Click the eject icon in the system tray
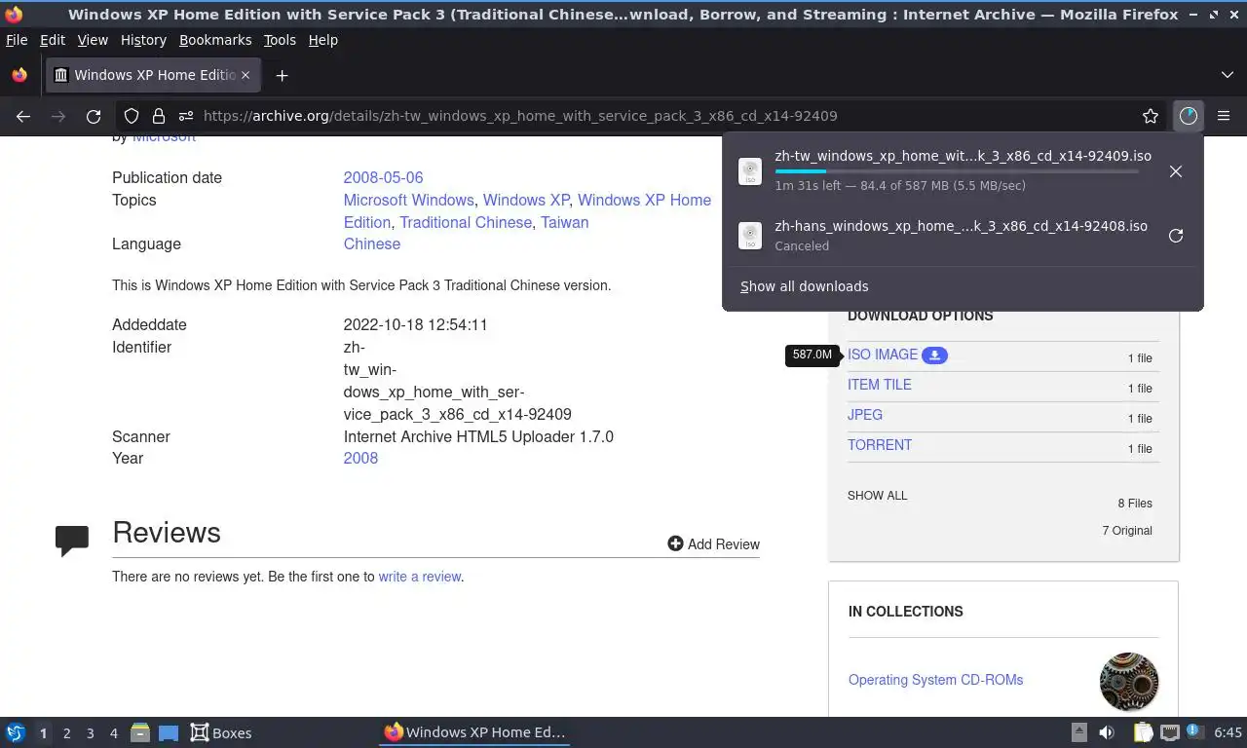Viewport: 1247px width, 748px height. tap(1079, 732)
